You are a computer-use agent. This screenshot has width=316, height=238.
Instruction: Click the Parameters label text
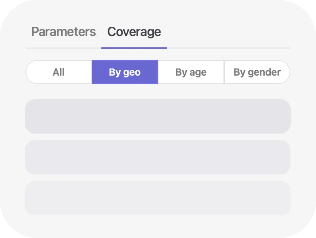[63, 32]
